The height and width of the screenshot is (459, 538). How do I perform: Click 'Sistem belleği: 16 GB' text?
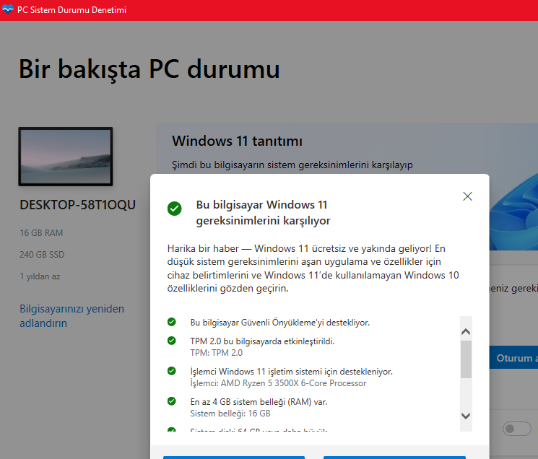(230, 414)
